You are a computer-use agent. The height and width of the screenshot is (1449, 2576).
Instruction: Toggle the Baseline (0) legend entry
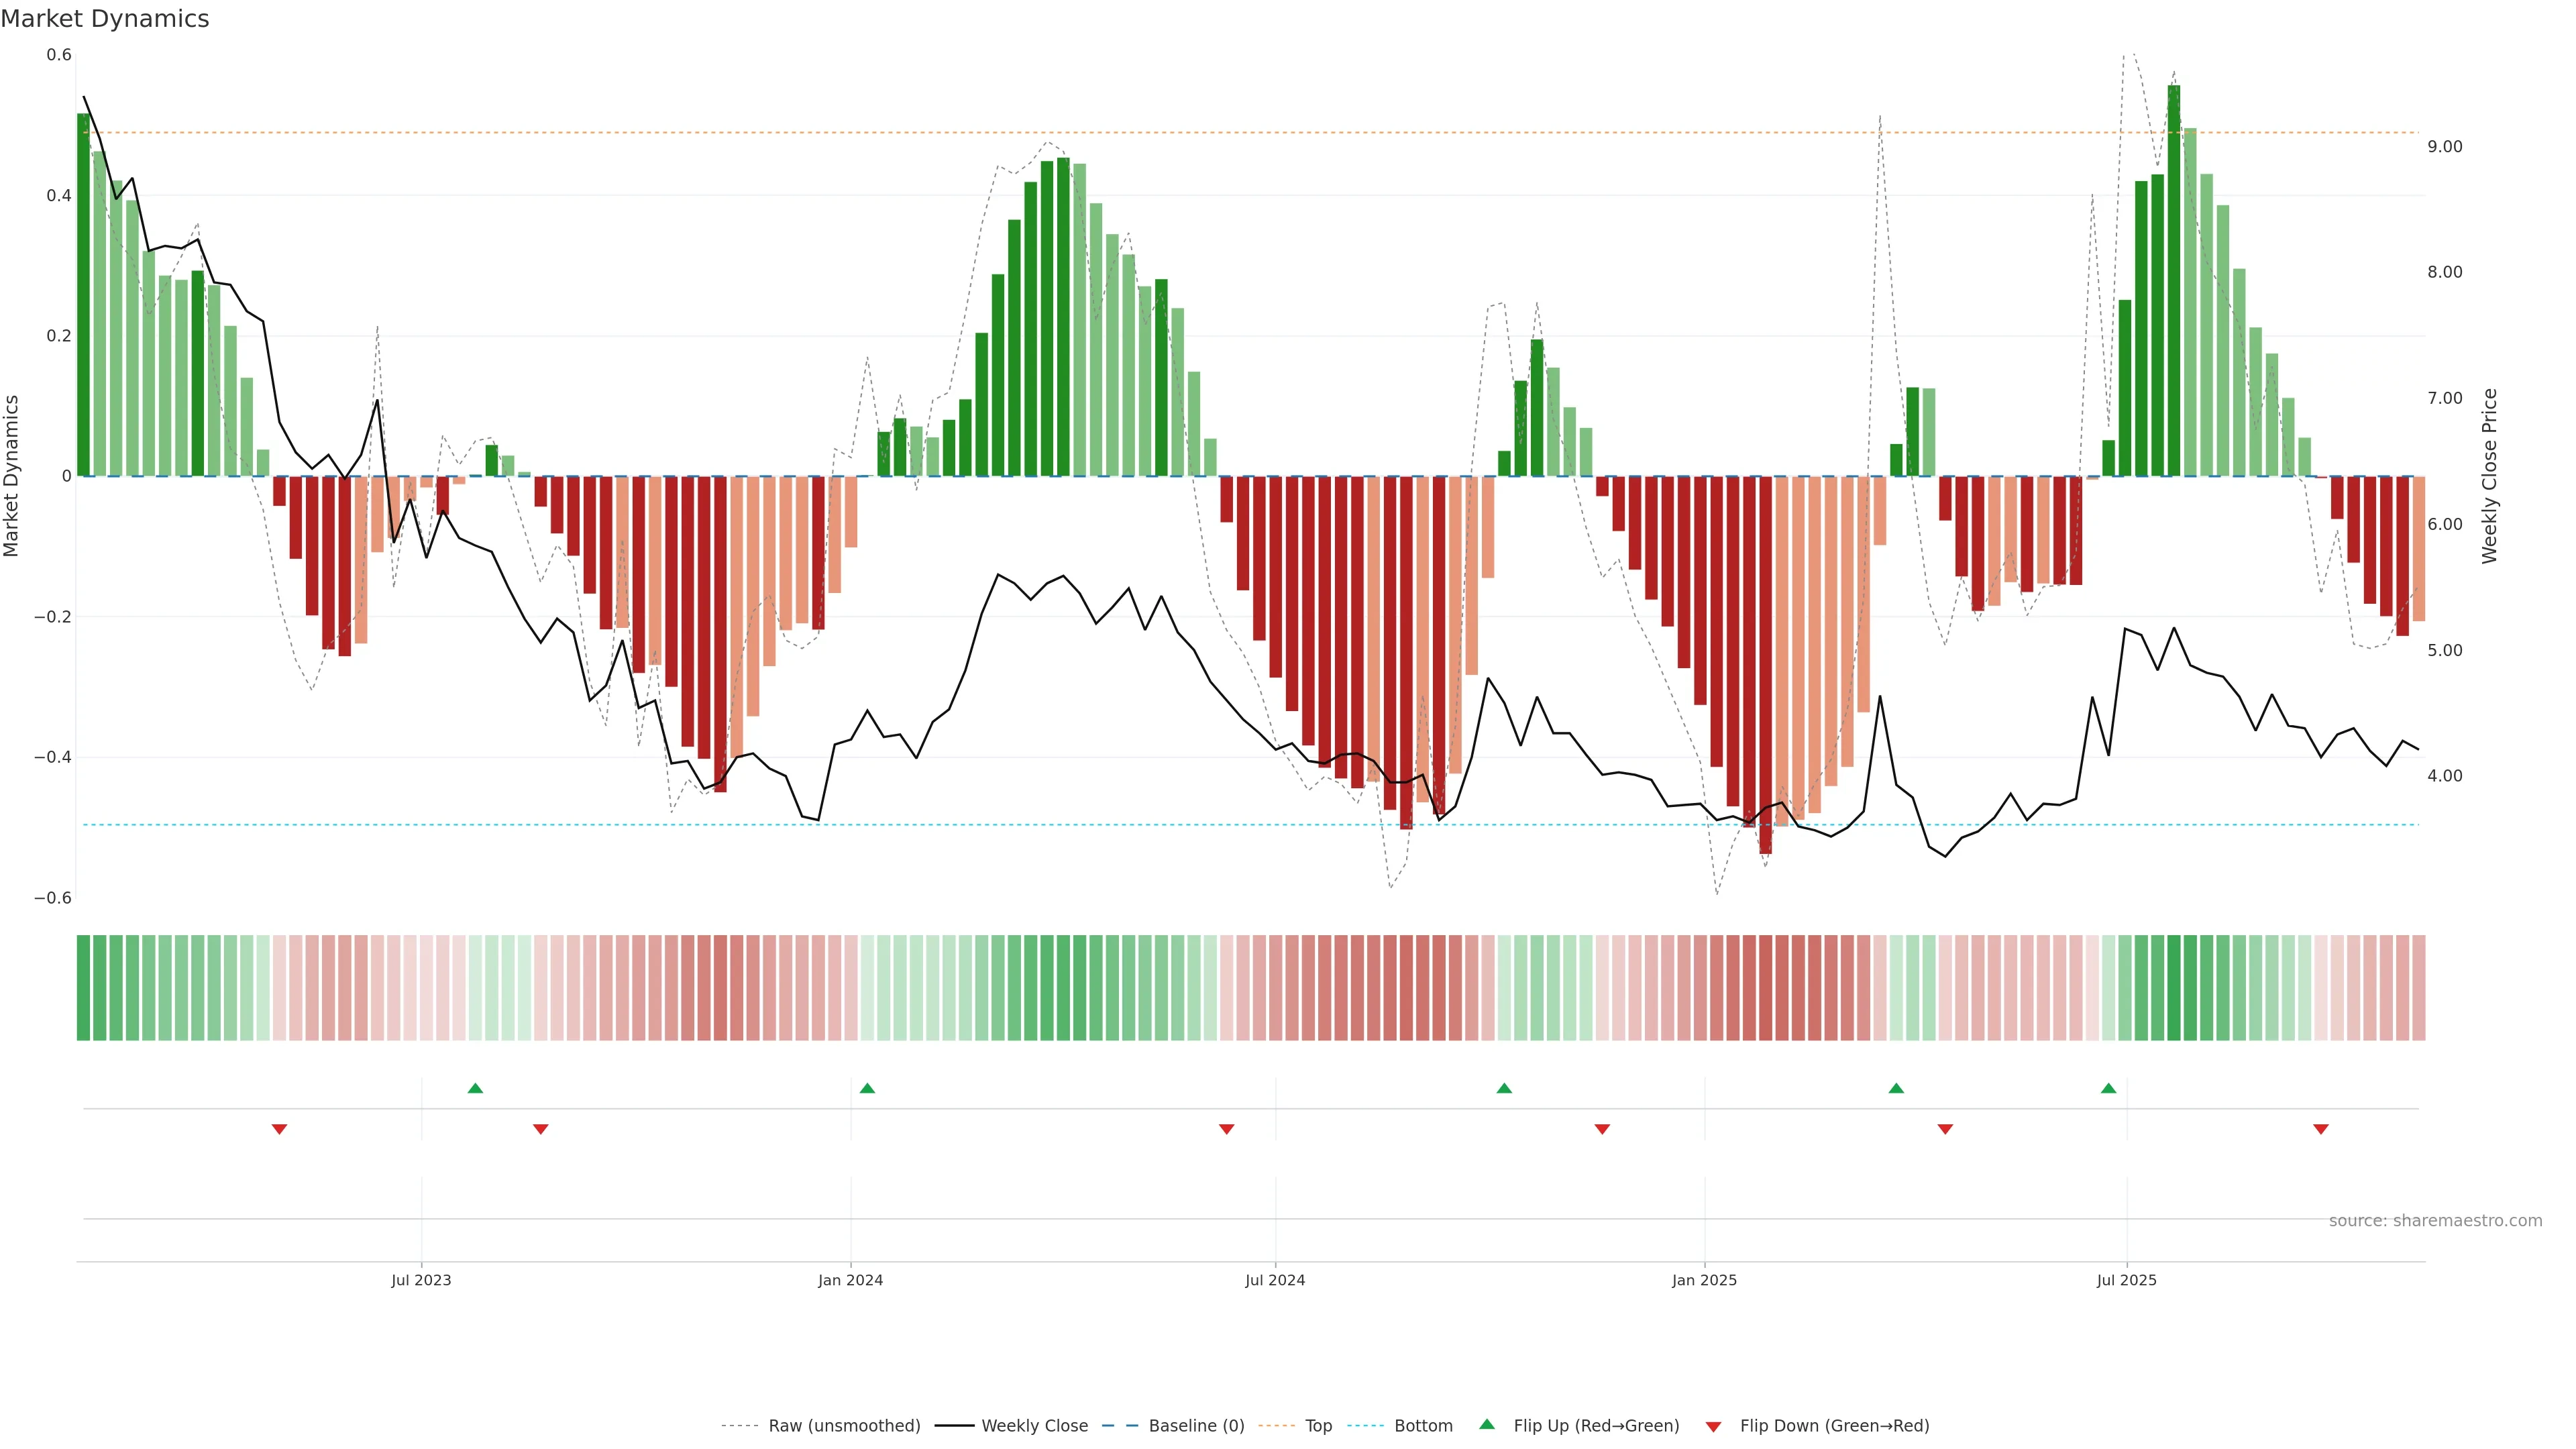(x=1196, y=1426)
